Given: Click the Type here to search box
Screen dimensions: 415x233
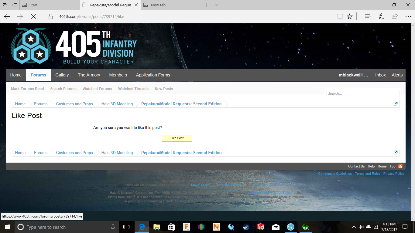Looking at the screenshot, I should [x=67, y=227].
